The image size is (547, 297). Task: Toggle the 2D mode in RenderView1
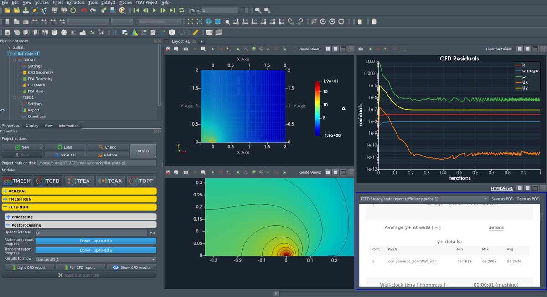tap(195, 49)
